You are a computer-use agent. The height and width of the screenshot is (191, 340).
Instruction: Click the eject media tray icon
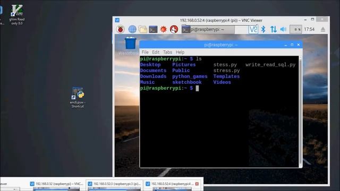click(323, 29)
